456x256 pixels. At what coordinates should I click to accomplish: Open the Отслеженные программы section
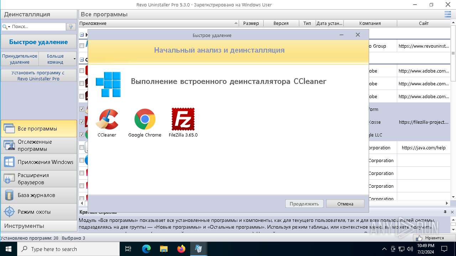point(38,145)
